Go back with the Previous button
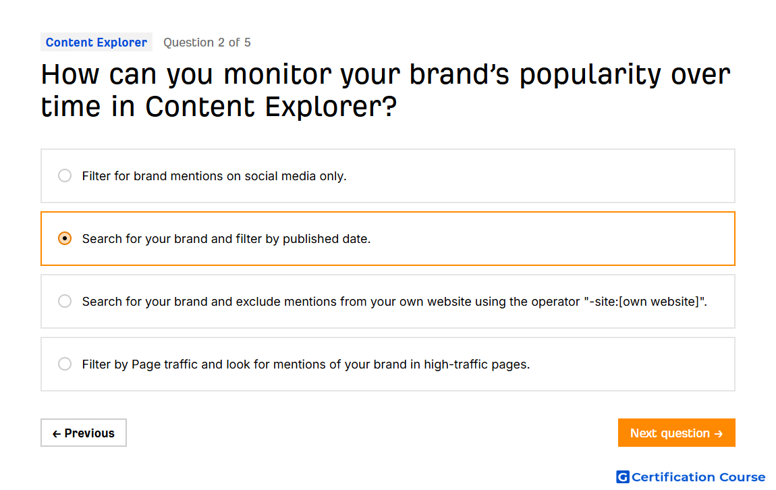The image size is (776, 490). [84, 433]
